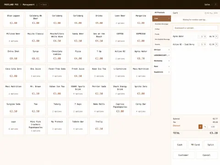Add Caprice Papadopoulou product
This screenshot has width=220, height=165.
click(120, 108)
